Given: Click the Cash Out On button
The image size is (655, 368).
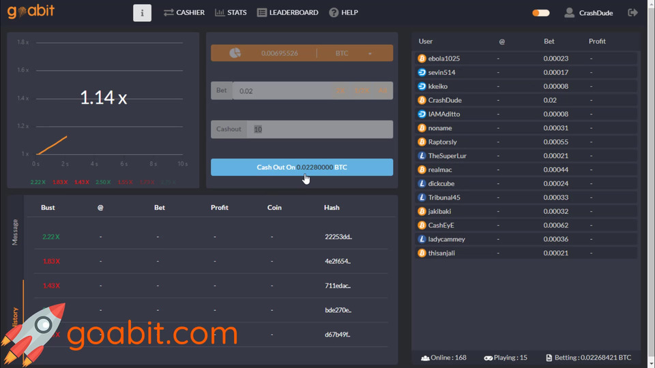Looking at the screenshot, I should (x=302, y=168).
